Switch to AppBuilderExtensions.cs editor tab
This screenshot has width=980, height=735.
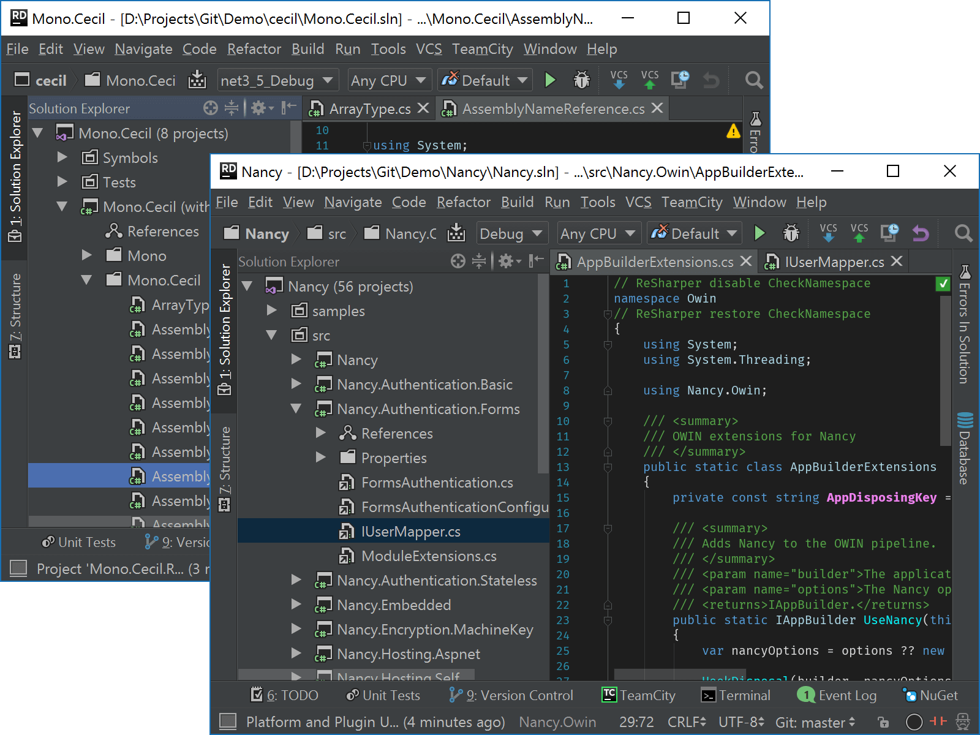655,262
